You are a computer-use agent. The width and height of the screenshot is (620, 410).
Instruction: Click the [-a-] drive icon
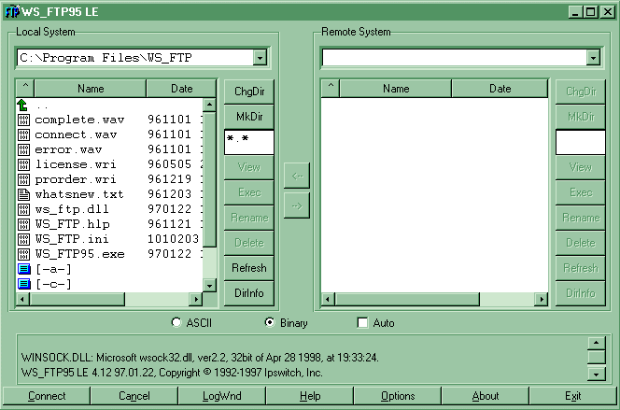point(24,269)
